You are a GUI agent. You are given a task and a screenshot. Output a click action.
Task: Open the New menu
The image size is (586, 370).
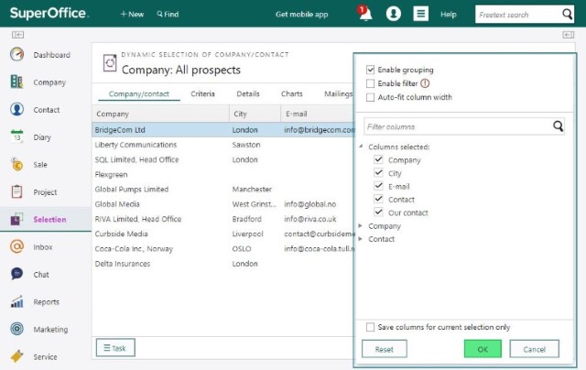(x=132, y=15)
